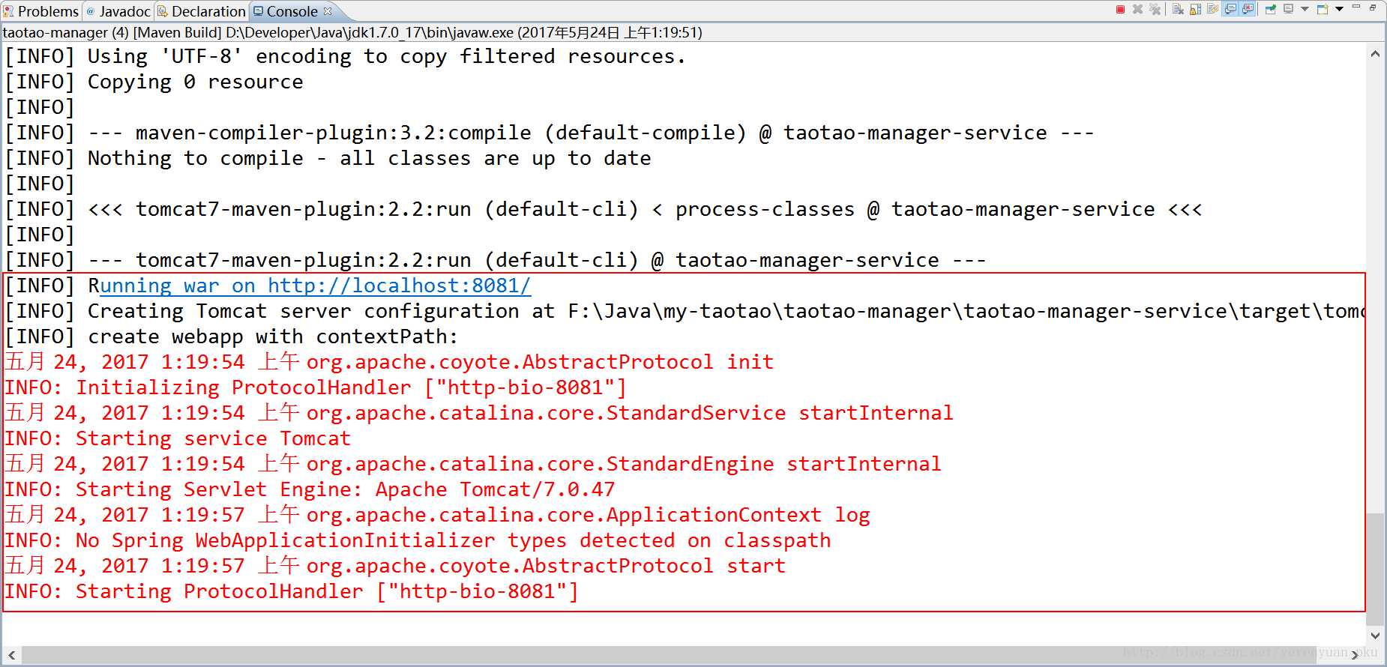Click the maven-compiler-plugin:3.2:compile line
1387x667 pixels.
550,133
